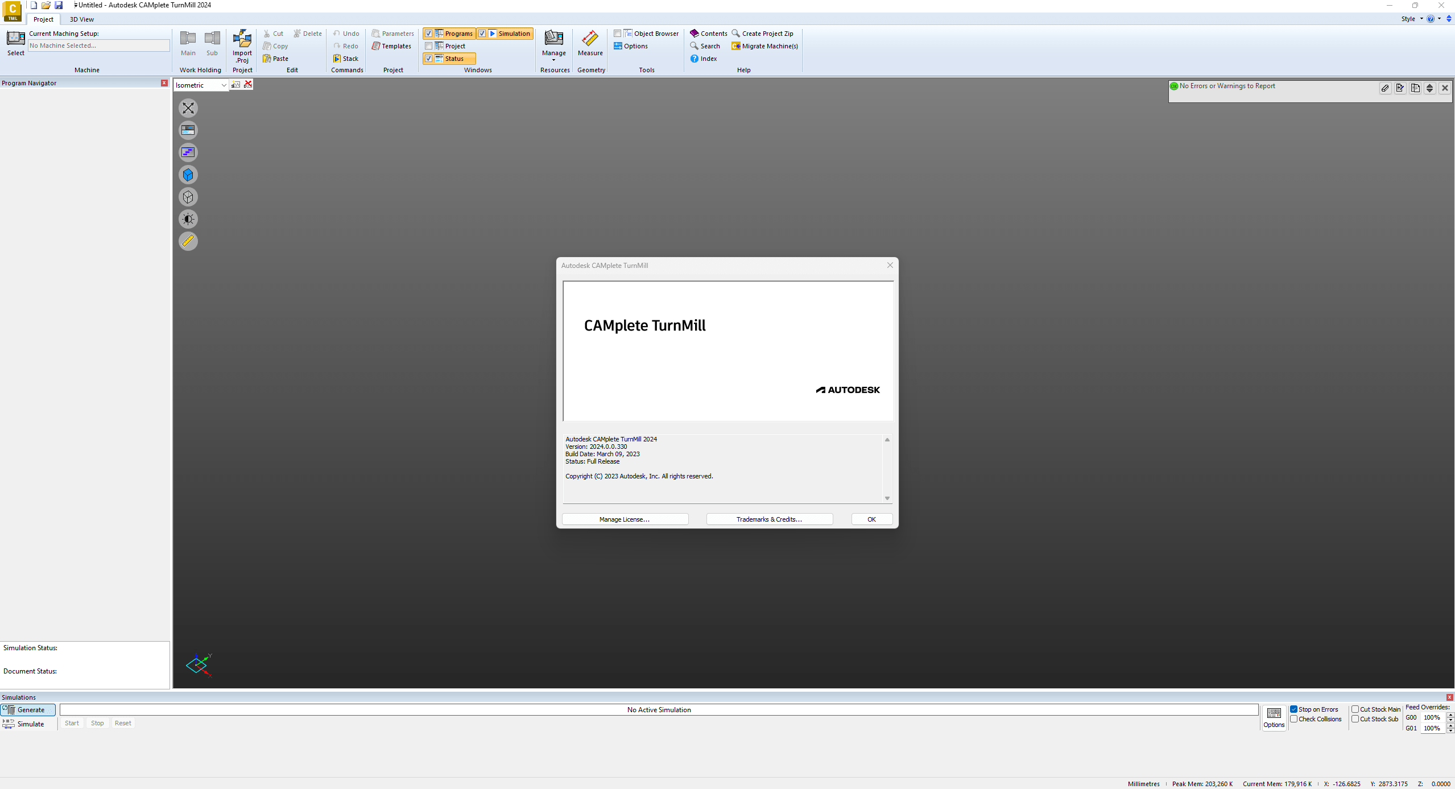Click the Manage License button
Screen dimensions: 1455x789
click(x=623, y=518)
